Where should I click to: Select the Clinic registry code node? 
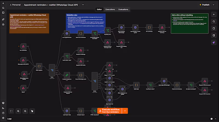(39, 66)
